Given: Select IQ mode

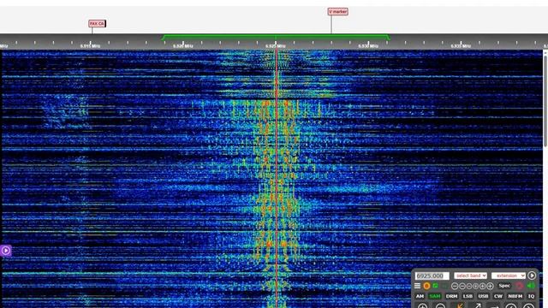Looking at the screenshot, I should click(x=531, y=296).
